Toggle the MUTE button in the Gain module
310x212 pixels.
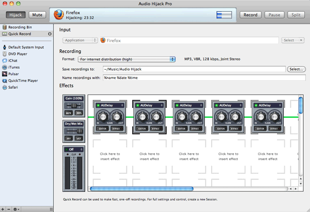[x=69, y=113]
